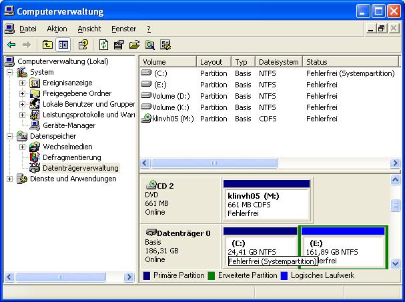The image size is (405, 302).
Task: Click the open folder toolbar icon
Action: [x=134, y=45]
